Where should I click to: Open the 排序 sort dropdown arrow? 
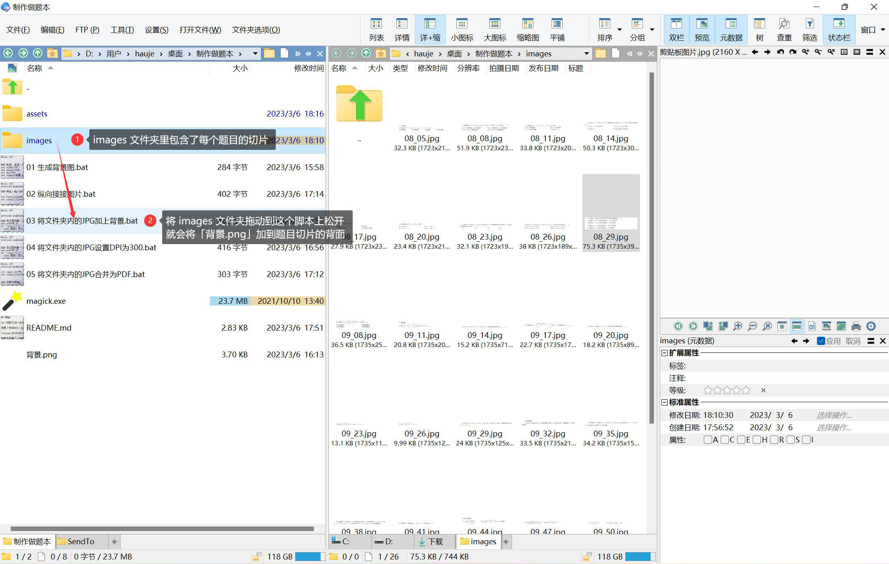tap(619, 30)
